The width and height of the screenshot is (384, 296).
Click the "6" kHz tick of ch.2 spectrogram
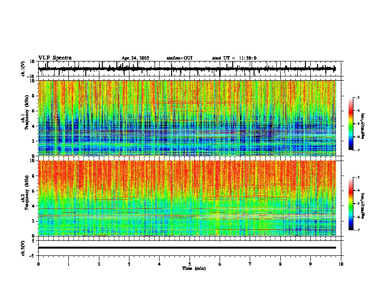[x=33, y=191]
